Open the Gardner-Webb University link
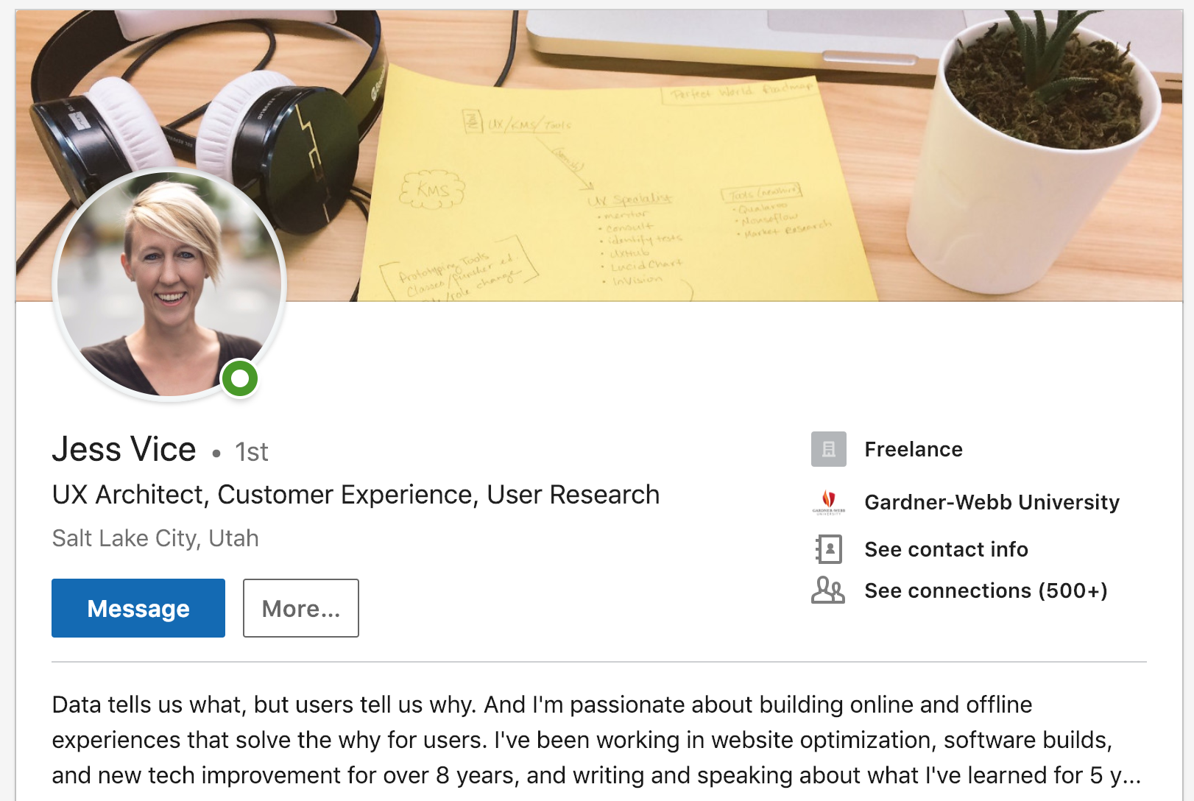 992,502
